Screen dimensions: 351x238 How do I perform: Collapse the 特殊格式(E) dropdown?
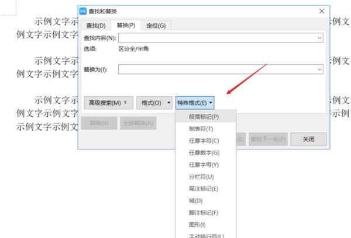(195, 103)
